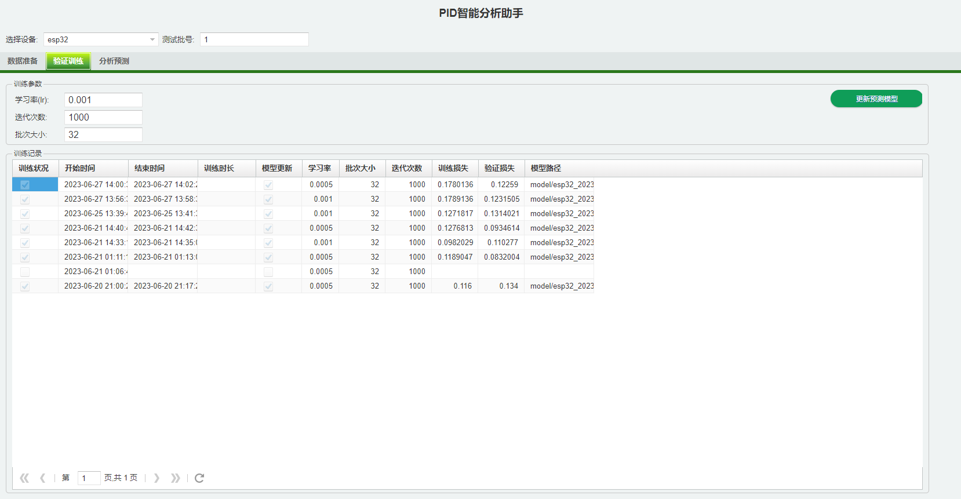The image size is (961, 499).
Task: Select training loss value 0.0982029
Action: (x=455, y=242)
